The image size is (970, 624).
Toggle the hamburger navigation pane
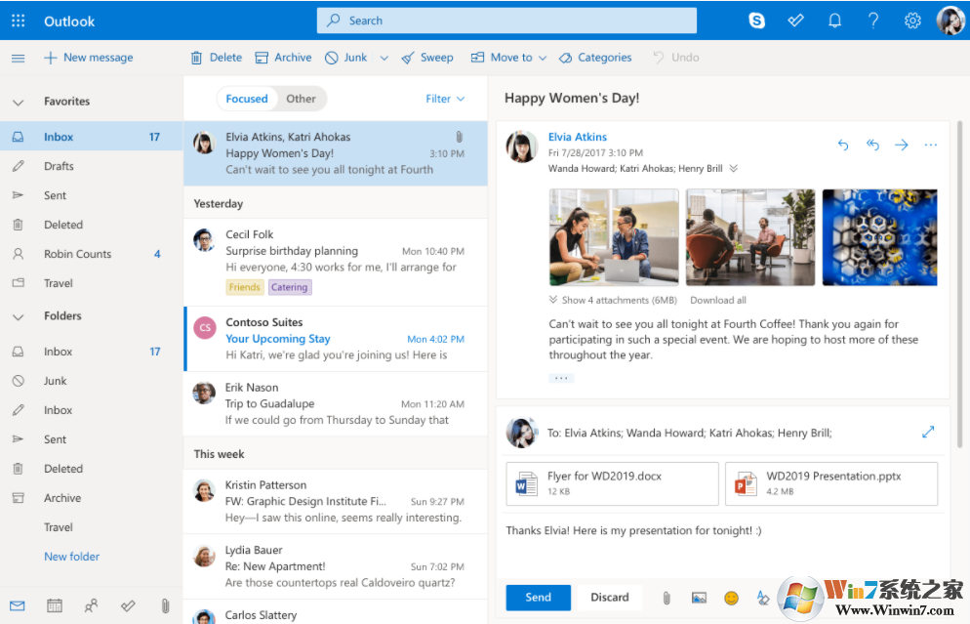[18, 59]
